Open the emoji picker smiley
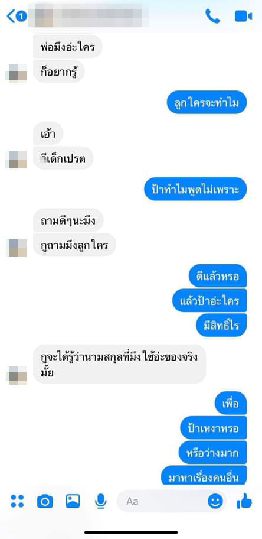The image size is (262, 539). pos(215,502)
